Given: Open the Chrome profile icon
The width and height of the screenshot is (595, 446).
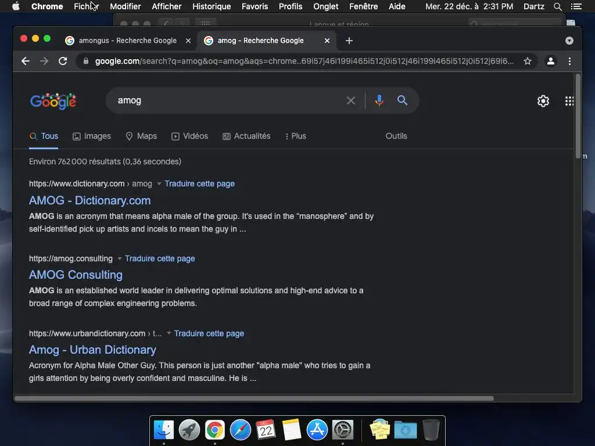Looking at the screenshot, I should click(551, 61).
